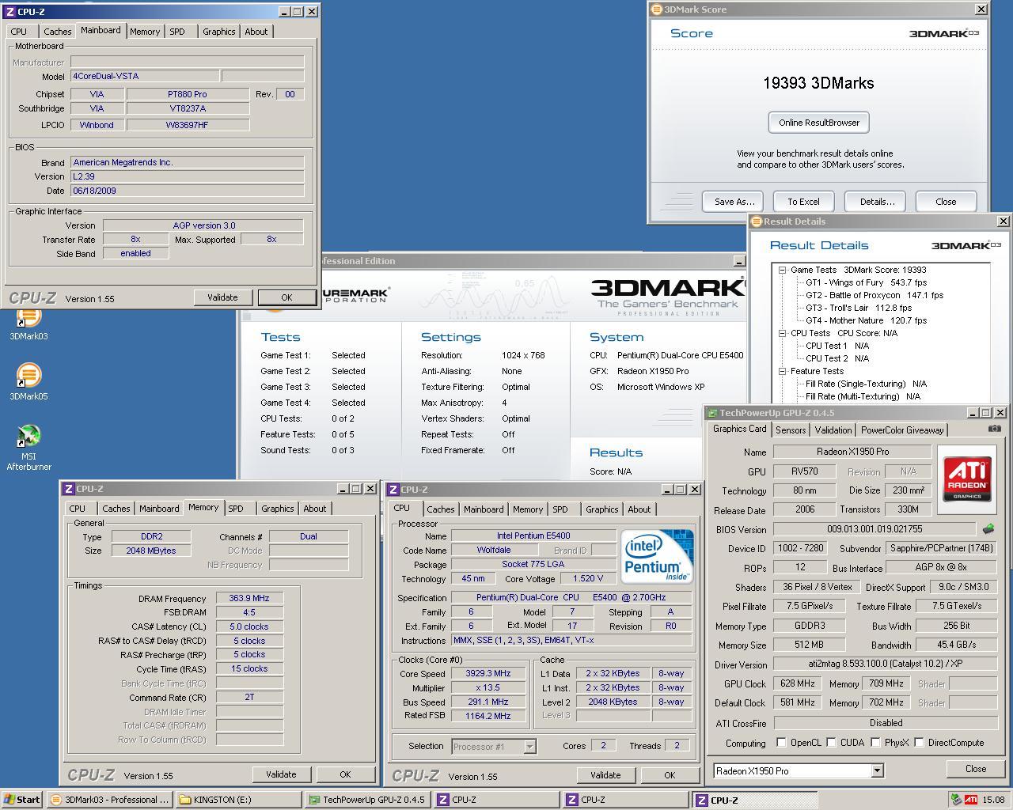Collapse the CPU Tests tree node
Viewport: 1013px width, 810px height.
point(782,333)
